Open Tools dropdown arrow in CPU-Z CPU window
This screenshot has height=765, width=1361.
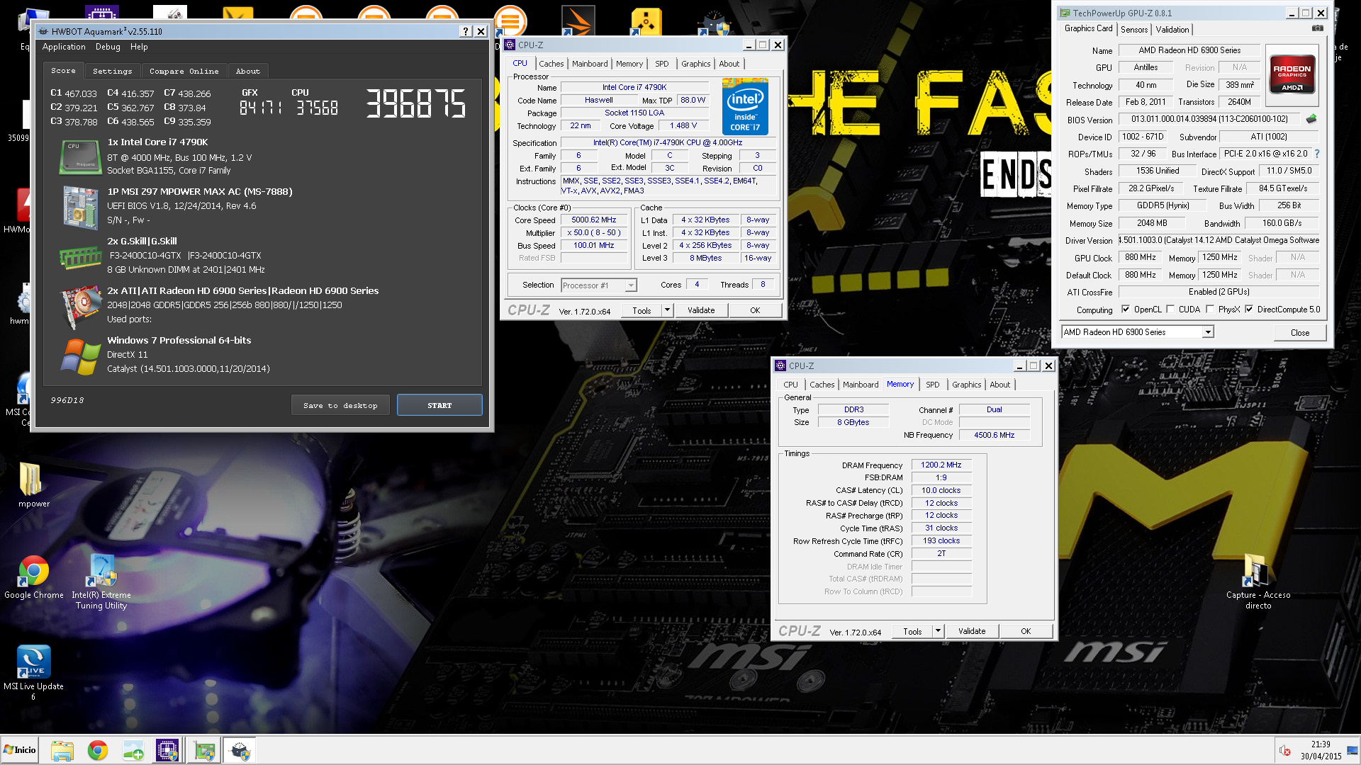(x=667, y=310)
